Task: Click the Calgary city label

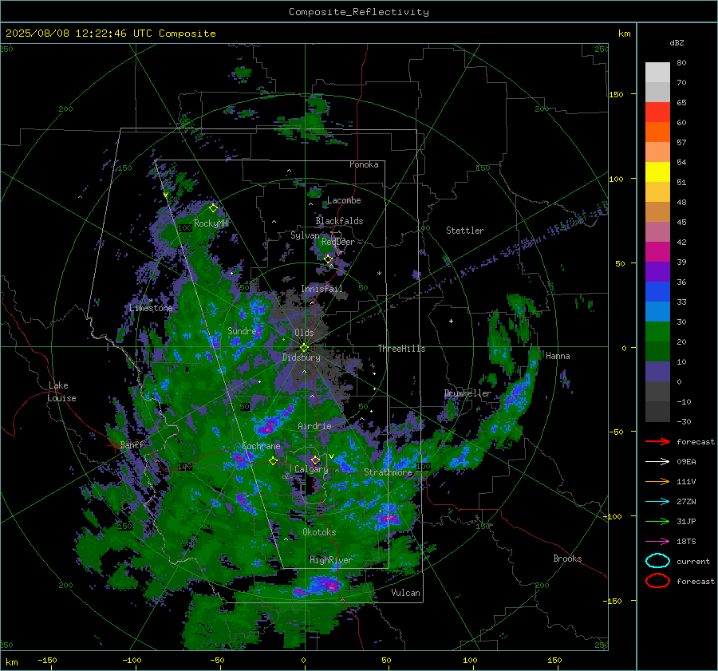Action: click(x=311, y=469)
